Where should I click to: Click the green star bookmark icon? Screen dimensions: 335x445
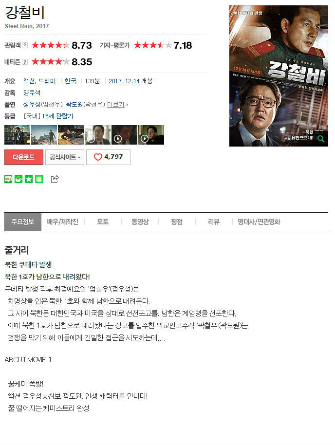[29, 179]
